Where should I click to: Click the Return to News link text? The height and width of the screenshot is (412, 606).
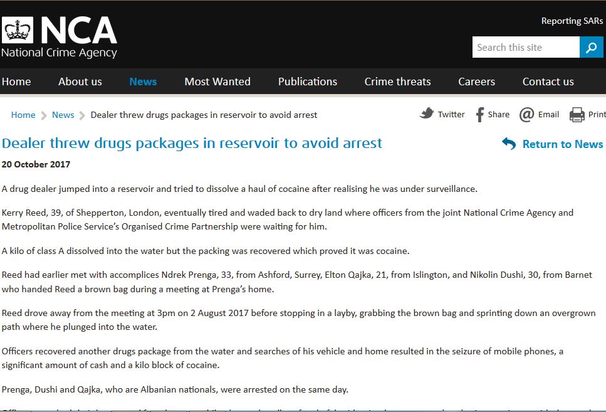(562, 144)
